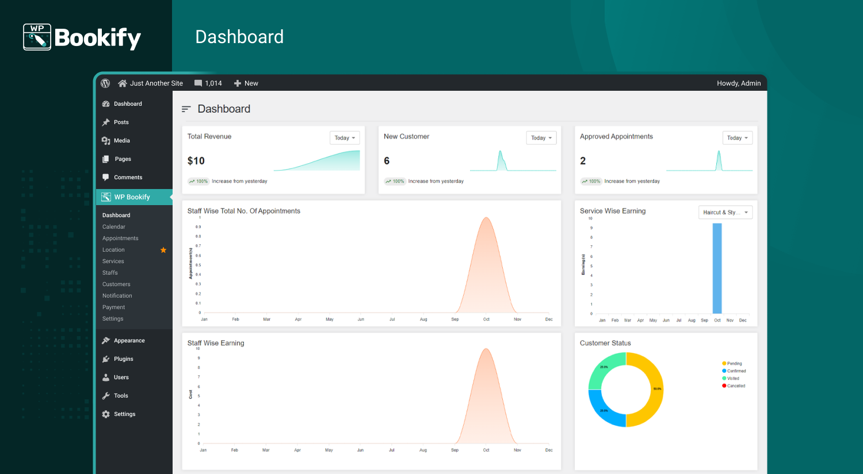Select Calendar in the WP Bookify submenu
Viewport: 863px width, 474px height.
coord(114,226)
